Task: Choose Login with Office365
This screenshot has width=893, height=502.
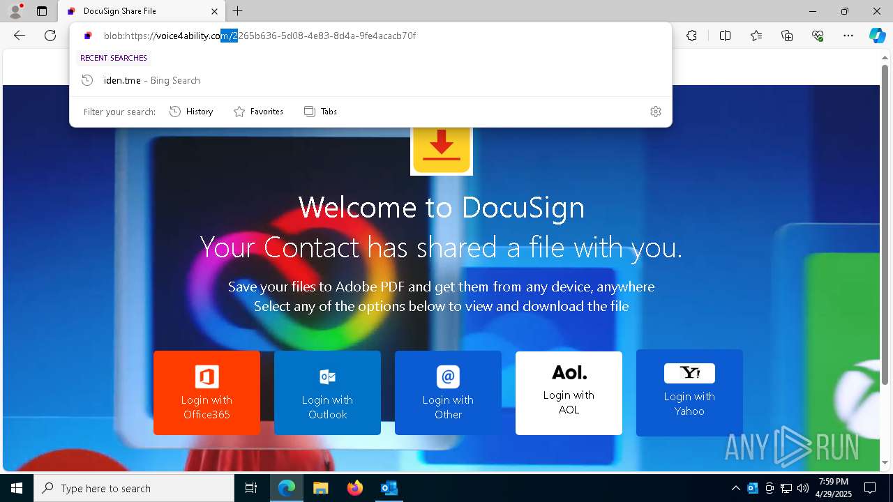Action: pos(207,393)
